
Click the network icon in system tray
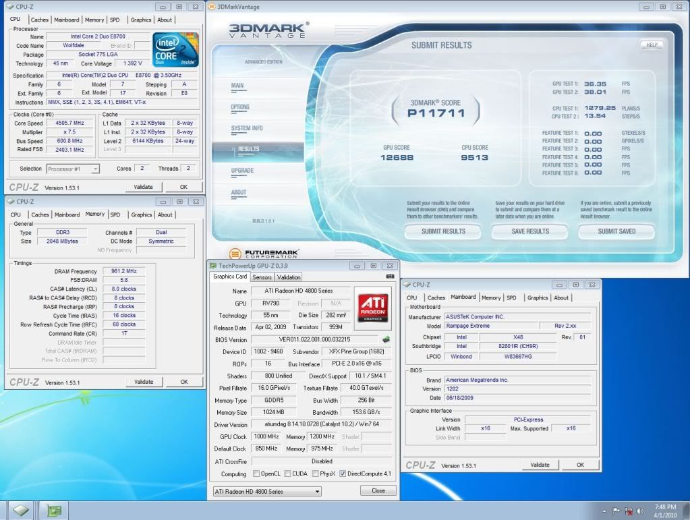628,511
